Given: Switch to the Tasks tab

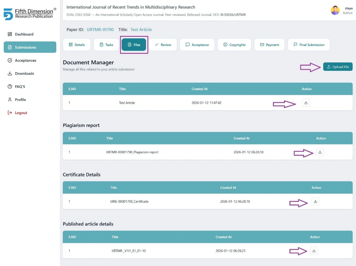Looking at the screenshot, I should 106,45.
